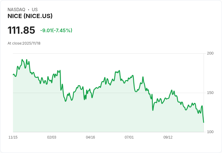Select the 11/15 date axis label

[13, 137]
